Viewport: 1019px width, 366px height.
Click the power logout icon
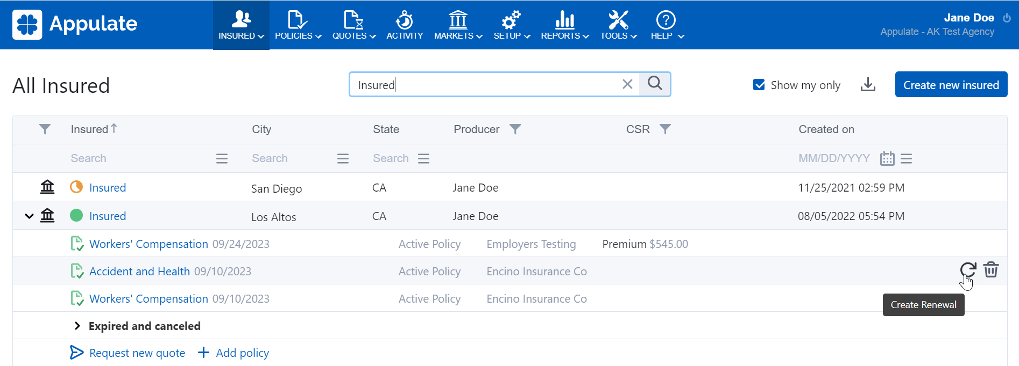click(1007, 18)
